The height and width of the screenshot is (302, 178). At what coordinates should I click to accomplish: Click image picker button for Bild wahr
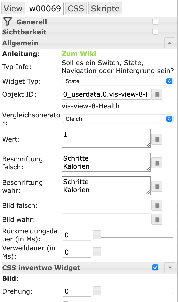point(157,219)
